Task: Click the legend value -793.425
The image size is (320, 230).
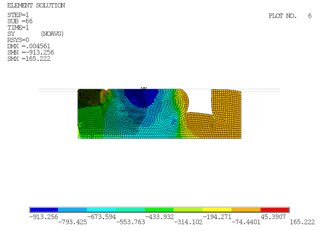Action: click(73, 222)
